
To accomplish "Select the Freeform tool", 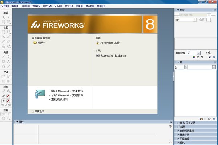I will tap(4, 66).
